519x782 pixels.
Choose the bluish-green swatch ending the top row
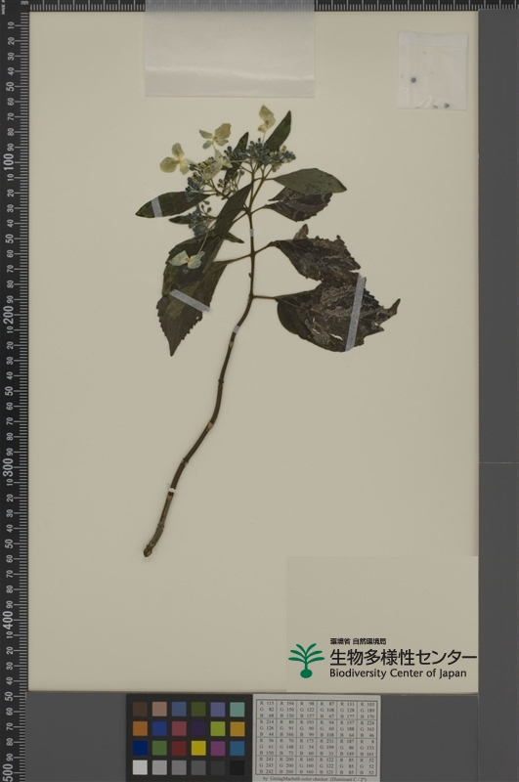click(x=238, y=710)
